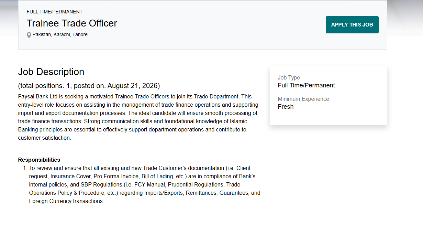
Task: Click the Foreign Currency transactions text
Action: (x=66, y=201)
